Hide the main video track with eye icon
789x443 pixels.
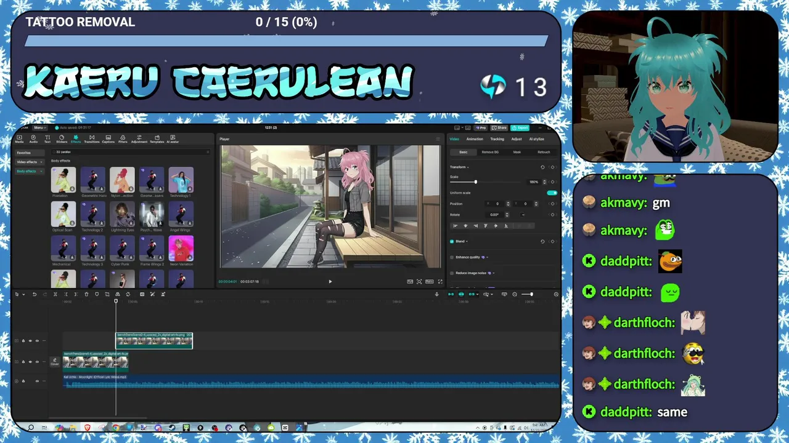(30, 362)
